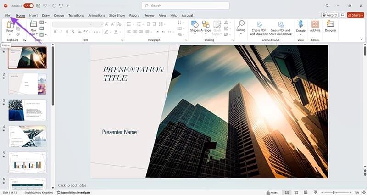Click the Paste clipboard icon
Image resolution: width=367 pixels, height=195 pixels.
[x=10, y=24]
